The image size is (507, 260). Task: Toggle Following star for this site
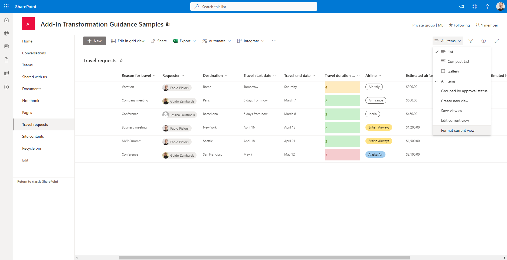coord(459,25)
